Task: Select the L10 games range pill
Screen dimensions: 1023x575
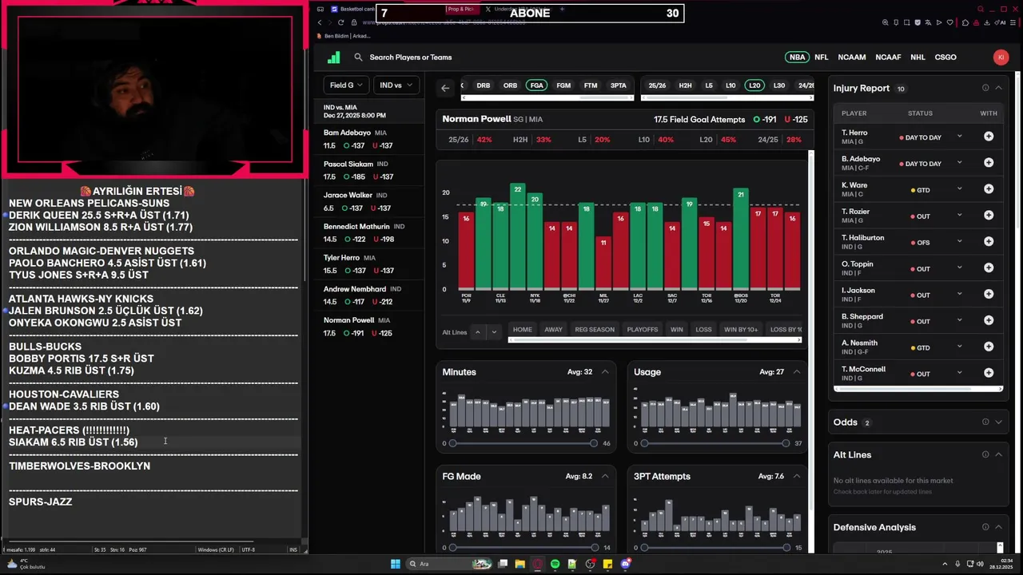Action: [730, 85]
